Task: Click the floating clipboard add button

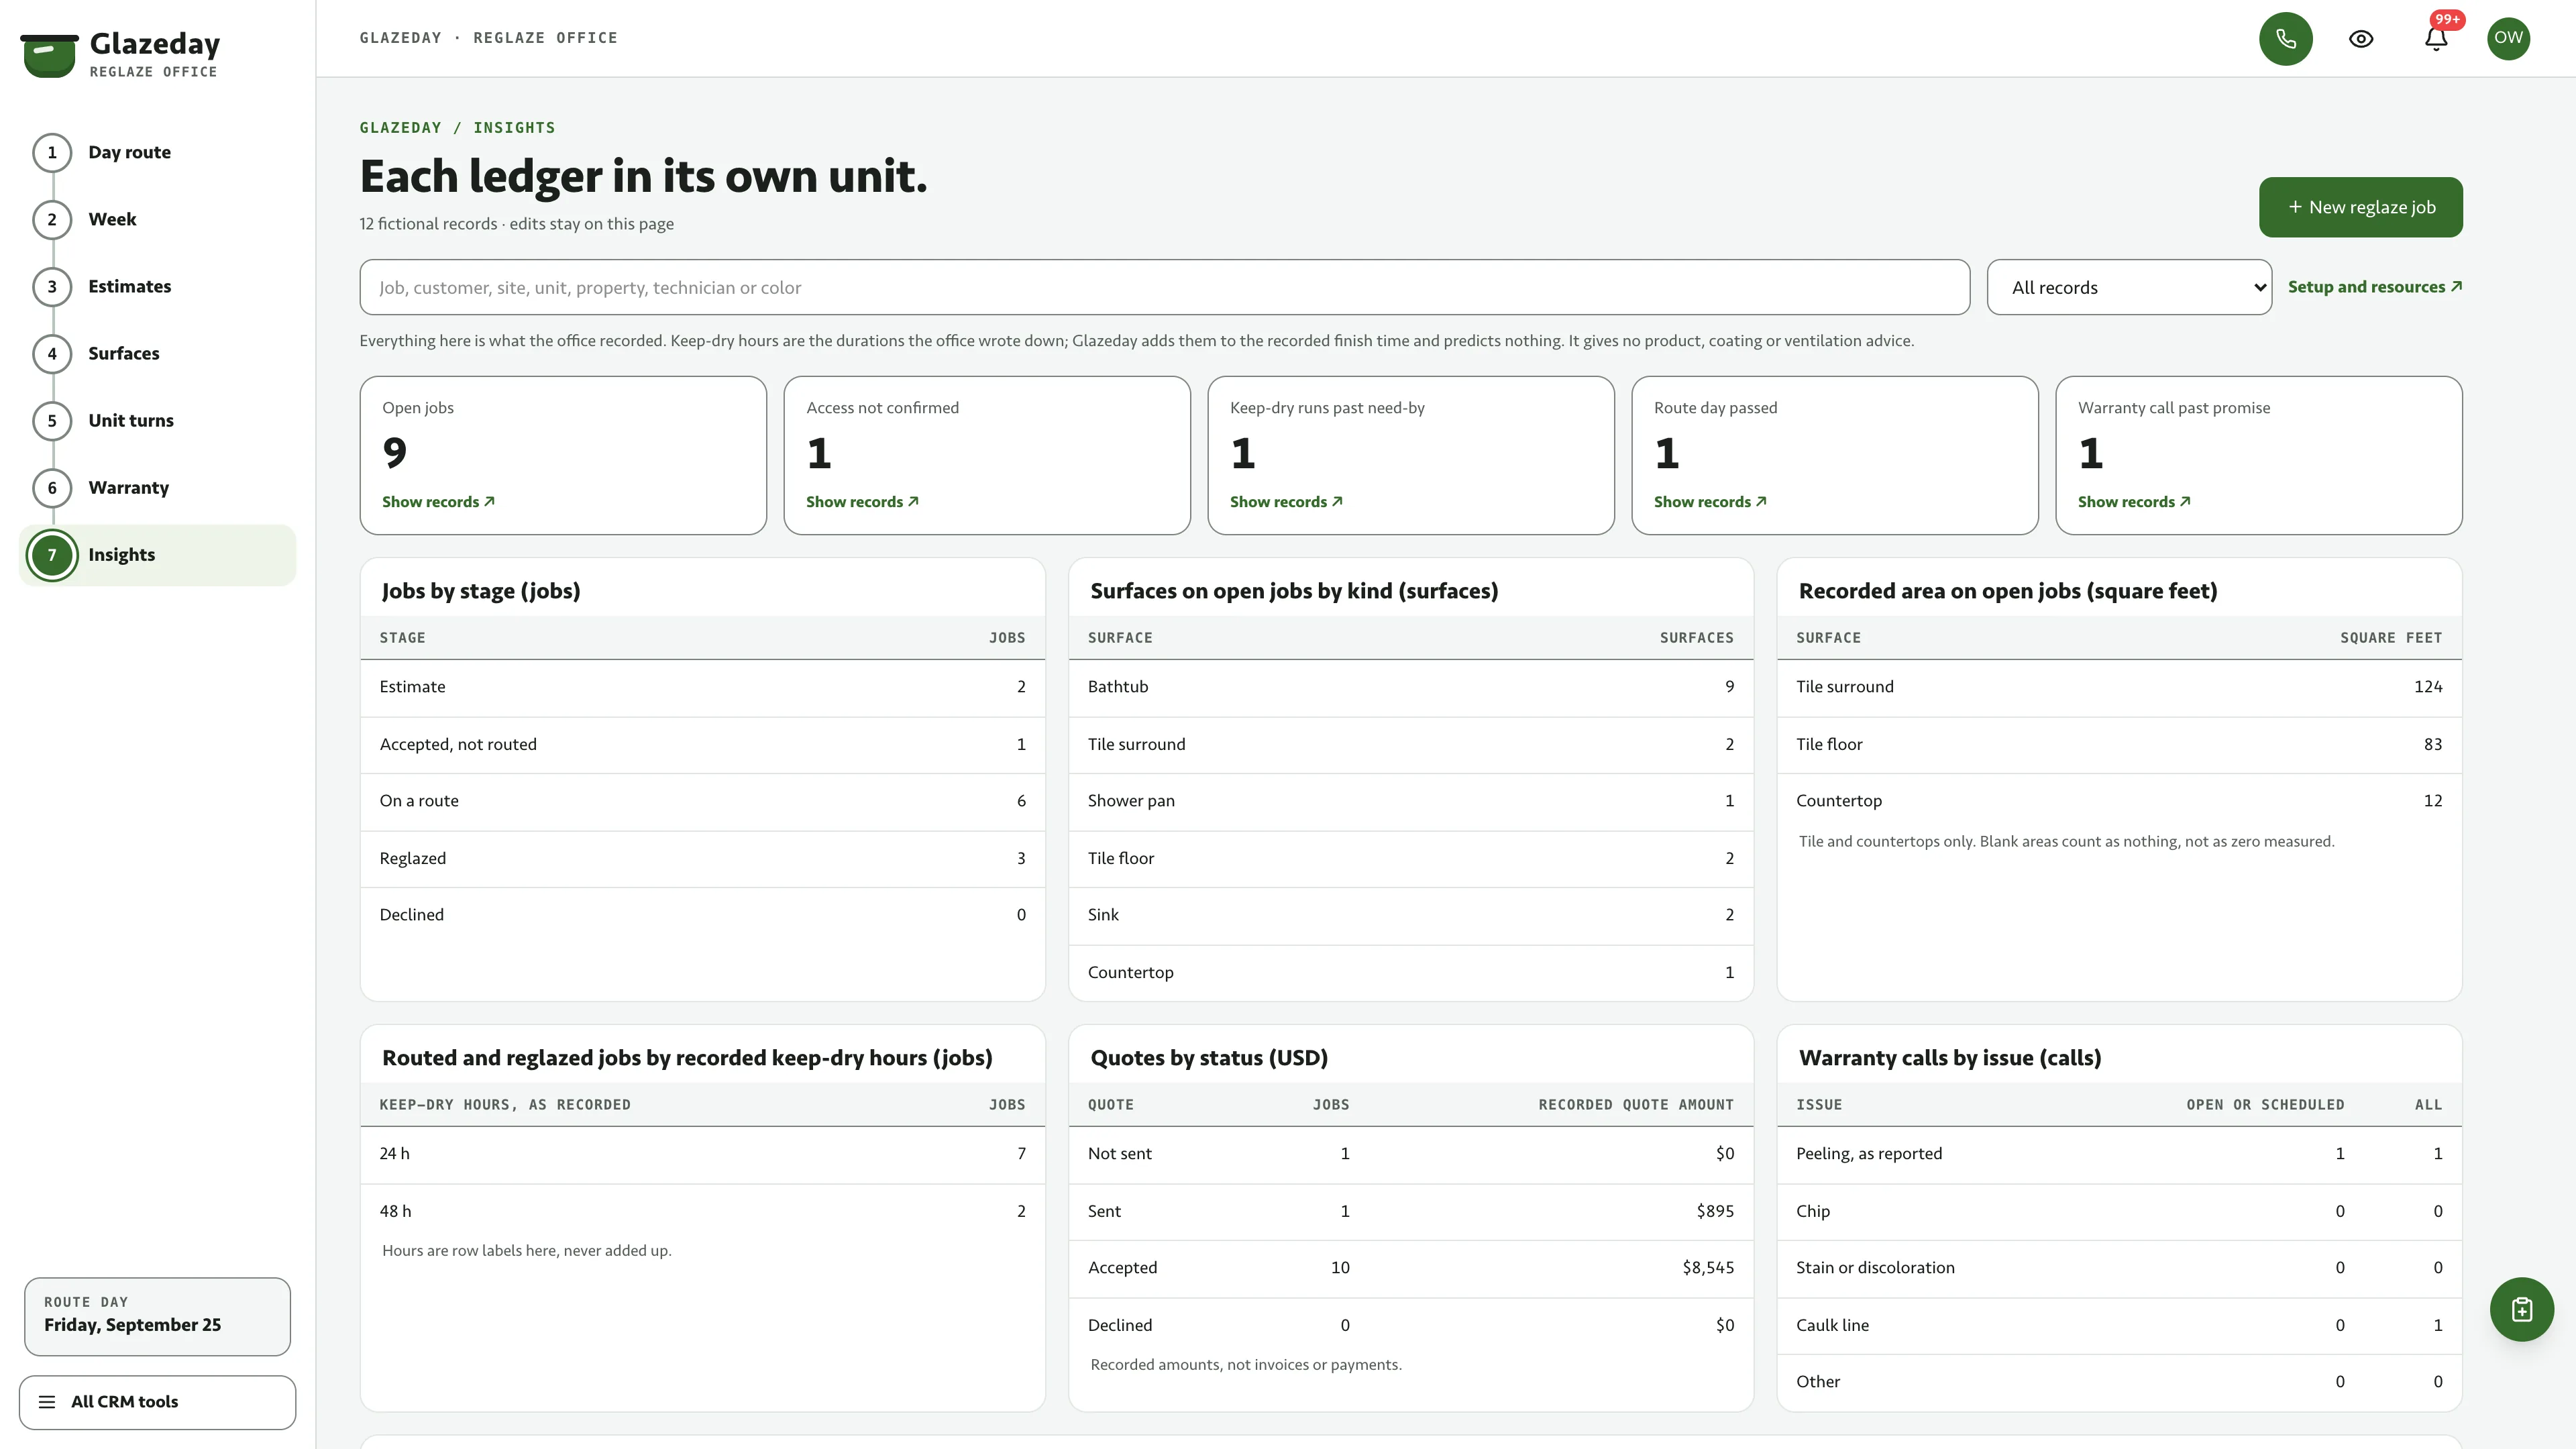Action: pyautogui.click(x=2521, y=1309)
